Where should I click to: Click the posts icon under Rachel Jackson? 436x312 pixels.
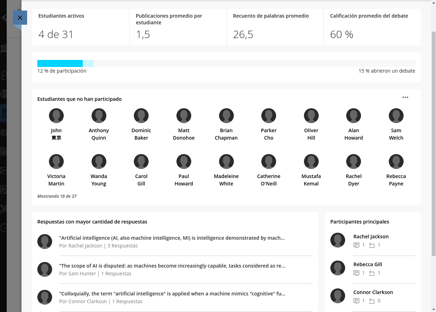(356, 245)
